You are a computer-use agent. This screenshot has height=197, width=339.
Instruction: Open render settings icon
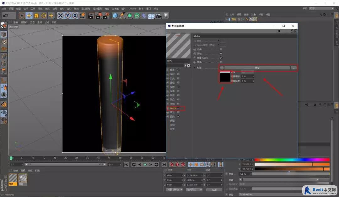point(106,15)
